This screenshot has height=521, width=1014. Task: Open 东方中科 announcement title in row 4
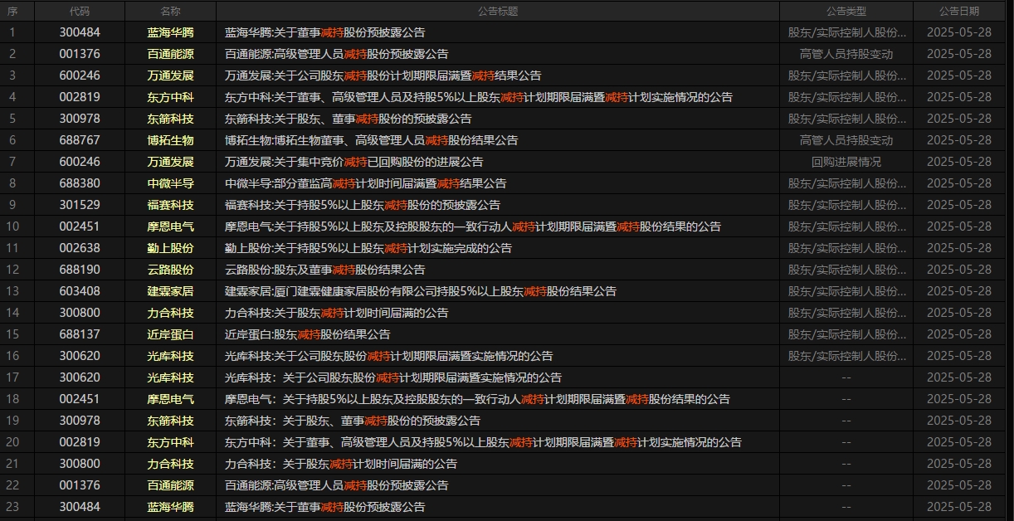point(479,97)
